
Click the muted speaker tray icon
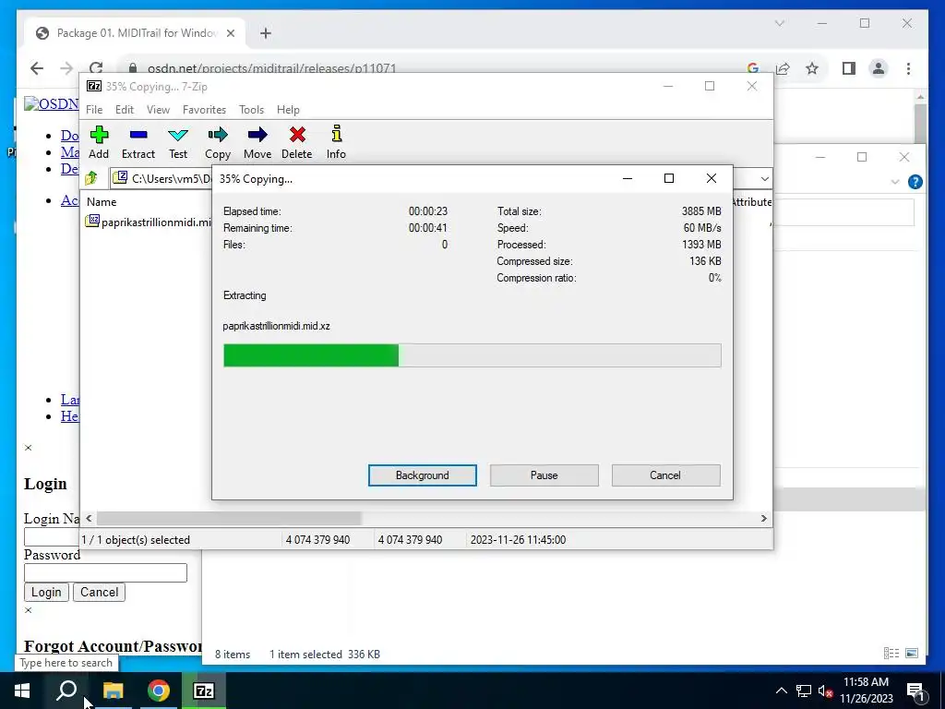click(x=825, y=691)
